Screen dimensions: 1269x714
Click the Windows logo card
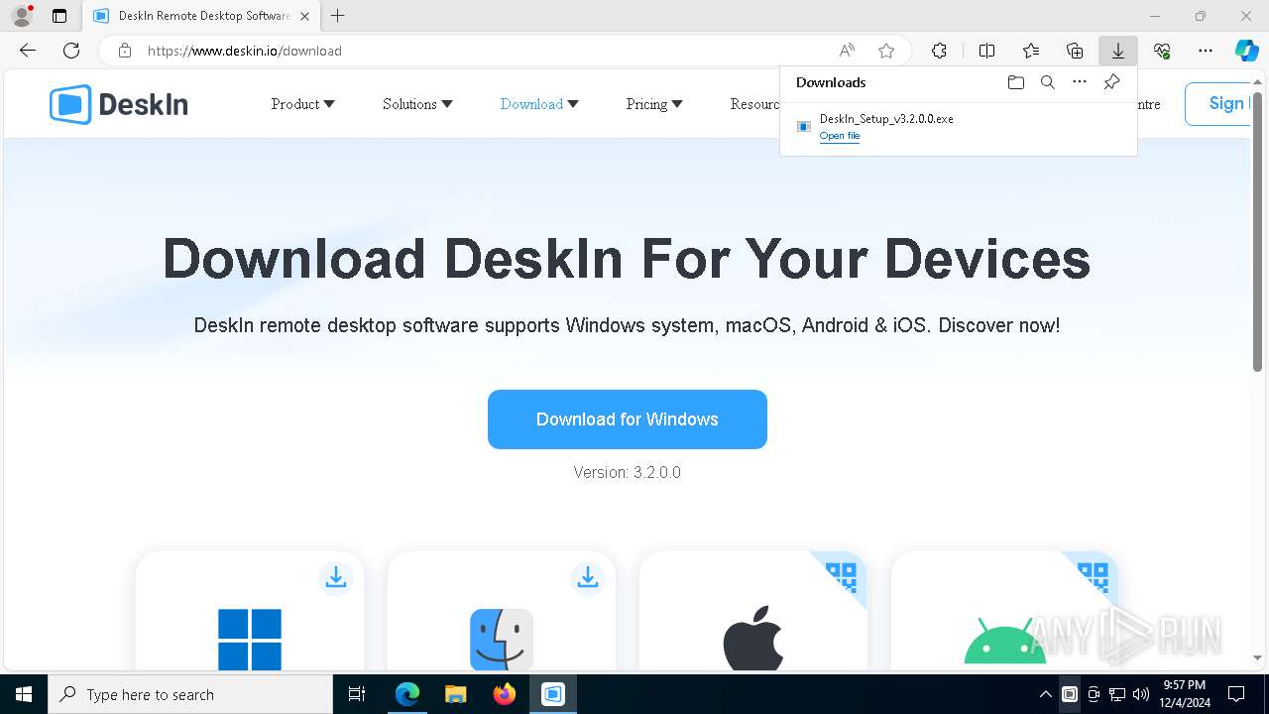[x=250, y=640]
